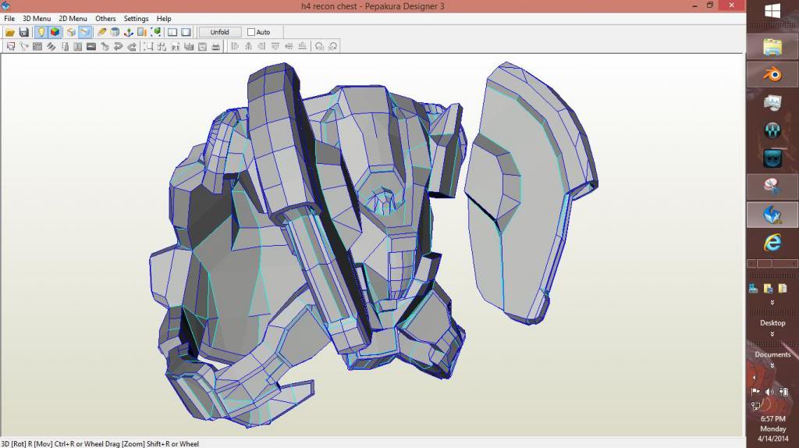Expand the quick launch icons chevron
Screen dimensions: 799x448
pyautogui.click(x=772, y=303)
